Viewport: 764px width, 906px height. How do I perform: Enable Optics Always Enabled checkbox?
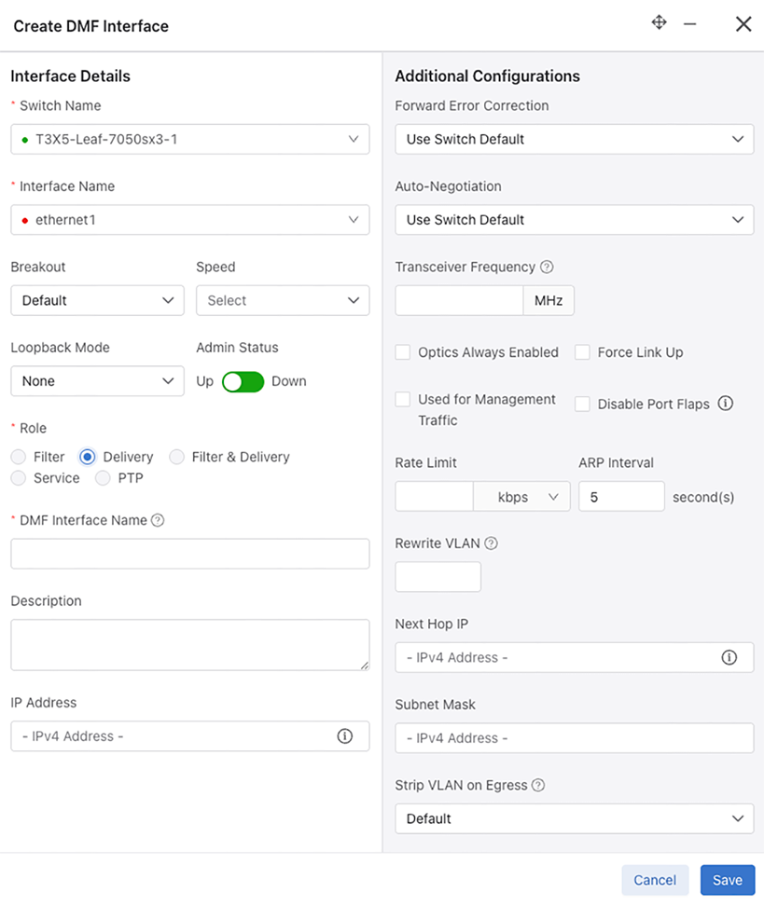403,352
